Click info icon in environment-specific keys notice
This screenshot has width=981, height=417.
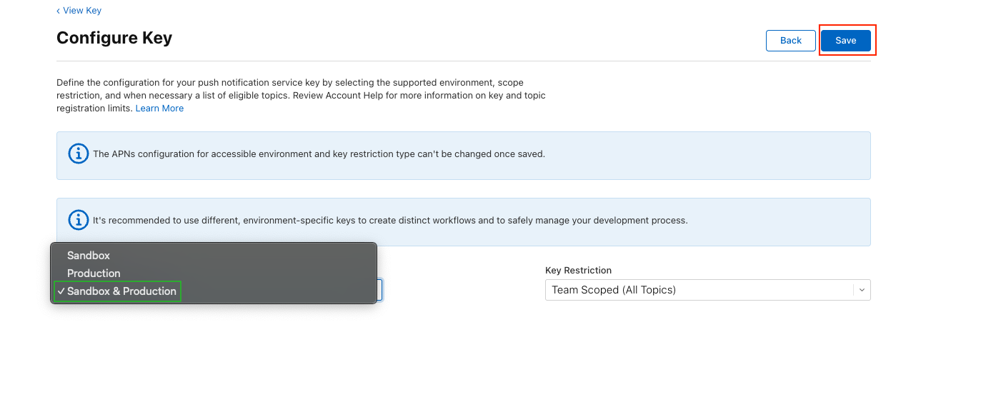coord(78,220)
